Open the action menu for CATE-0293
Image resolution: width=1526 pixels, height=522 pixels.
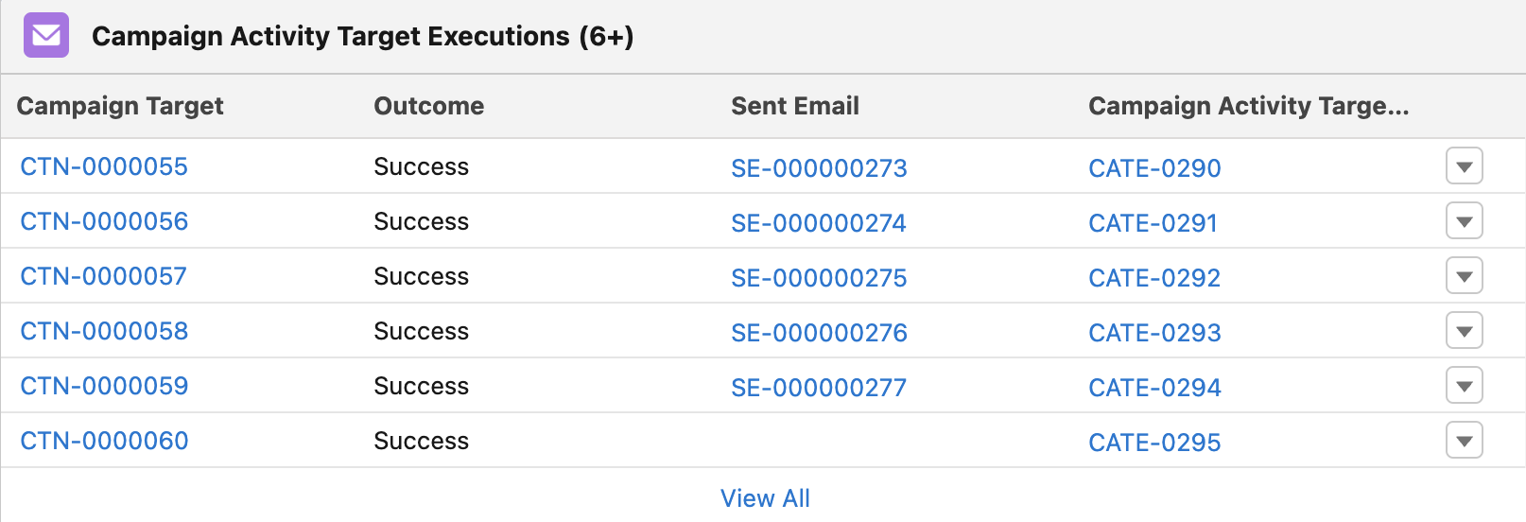coord(1464,332)
